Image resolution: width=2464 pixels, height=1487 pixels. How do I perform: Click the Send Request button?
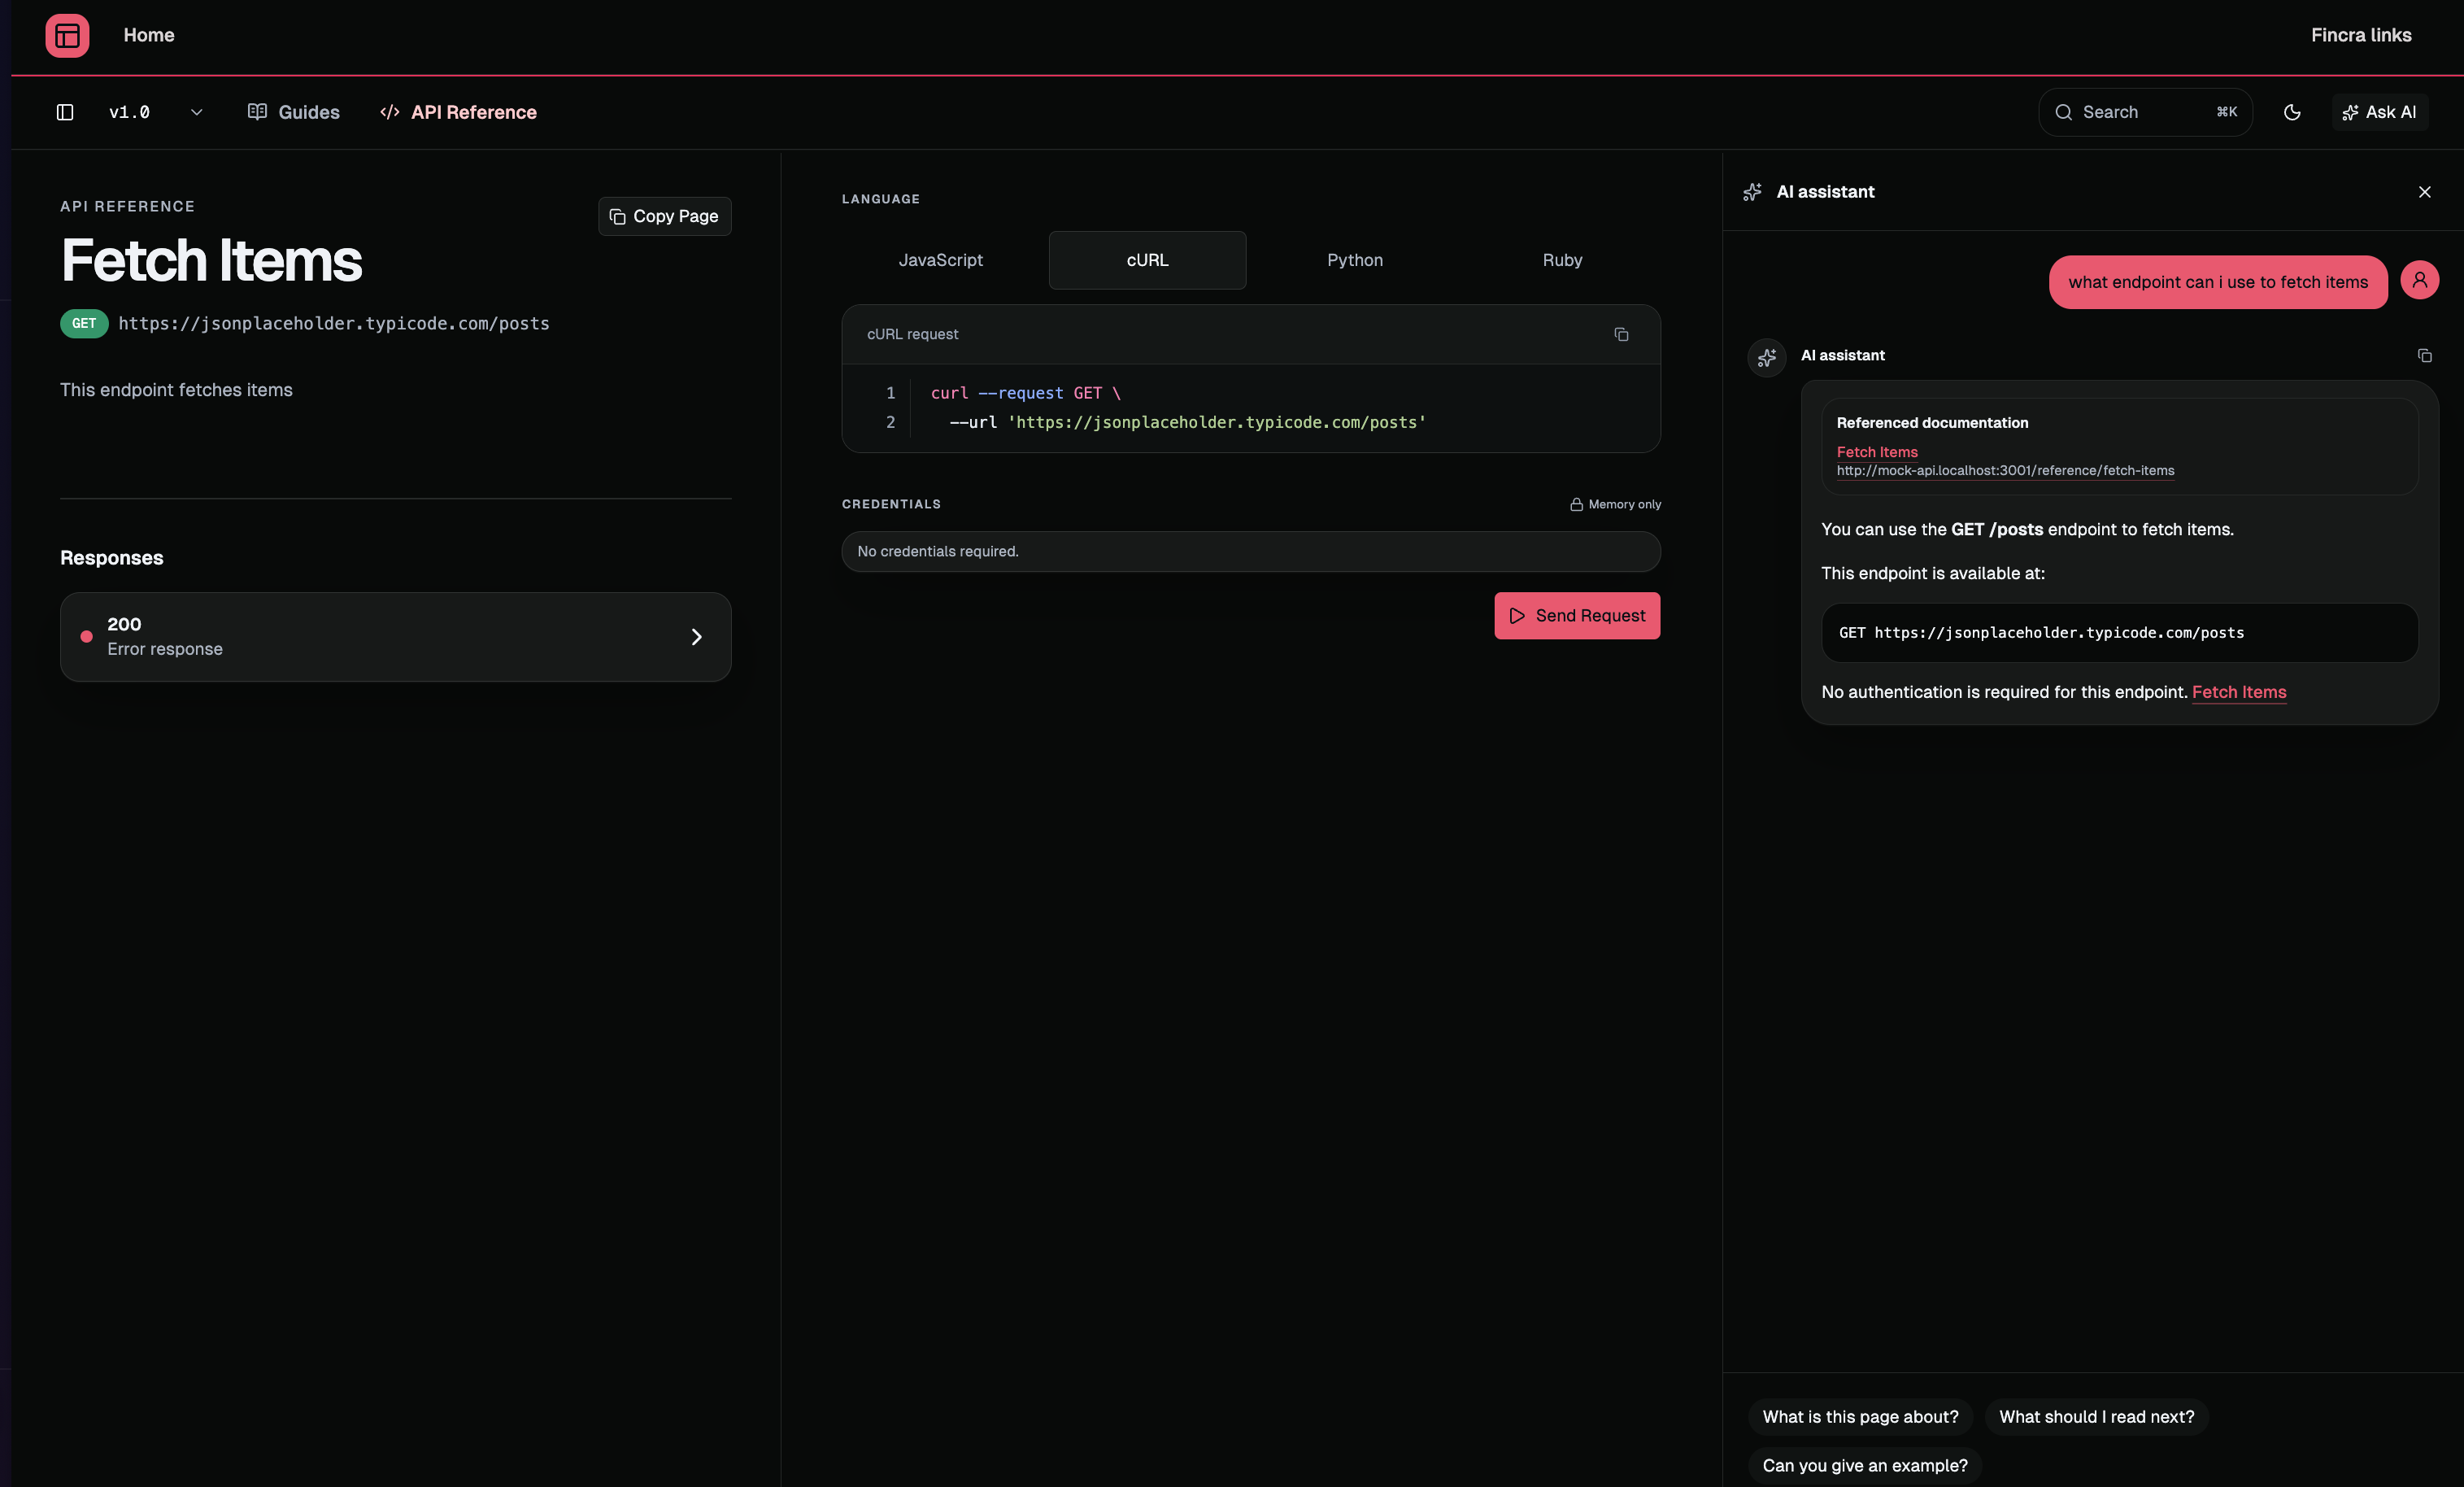(x=1577, y=616)
